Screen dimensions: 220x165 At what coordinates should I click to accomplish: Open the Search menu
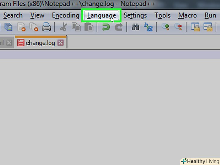(13, 15)
